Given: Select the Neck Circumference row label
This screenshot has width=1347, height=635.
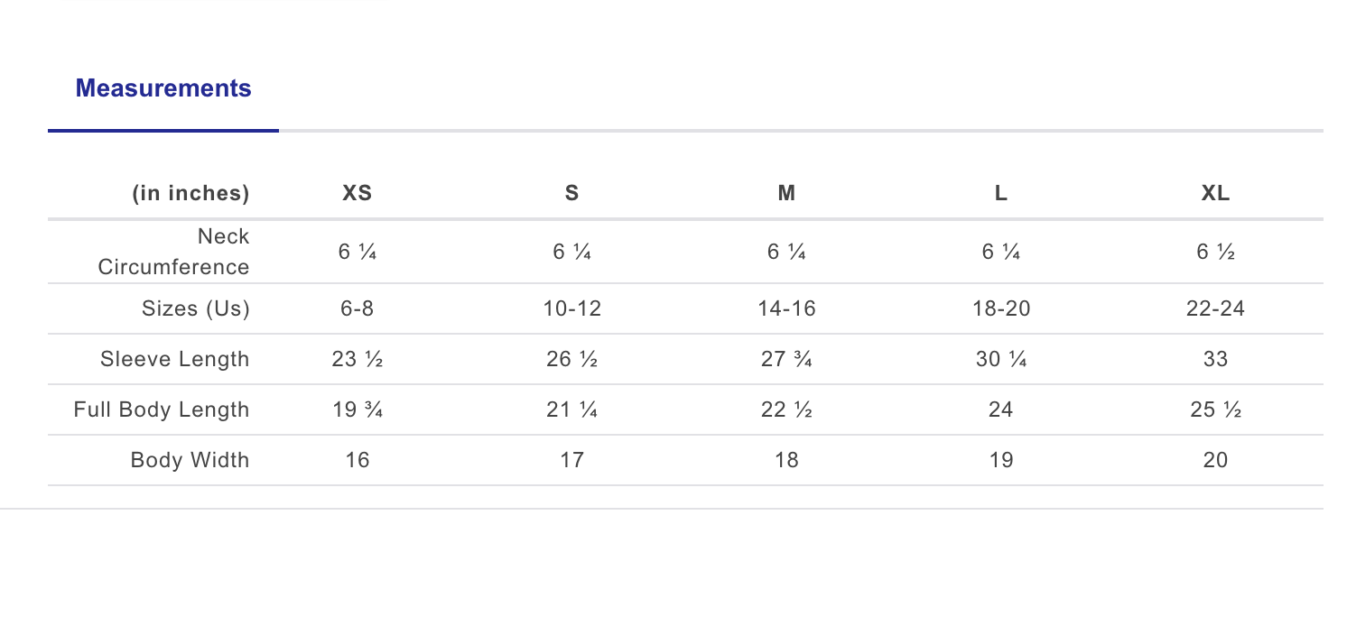Looking at the screenshot, I should click(x=173, y=252).
